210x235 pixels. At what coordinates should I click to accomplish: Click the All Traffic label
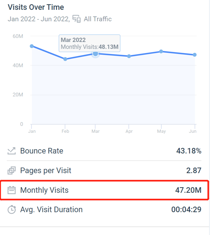[98, 19]
